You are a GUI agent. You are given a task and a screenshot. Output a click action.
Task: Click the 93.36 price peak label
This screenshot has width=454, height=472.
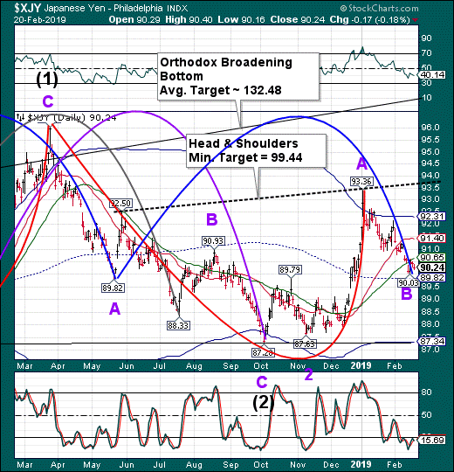[x=361, y=182]
